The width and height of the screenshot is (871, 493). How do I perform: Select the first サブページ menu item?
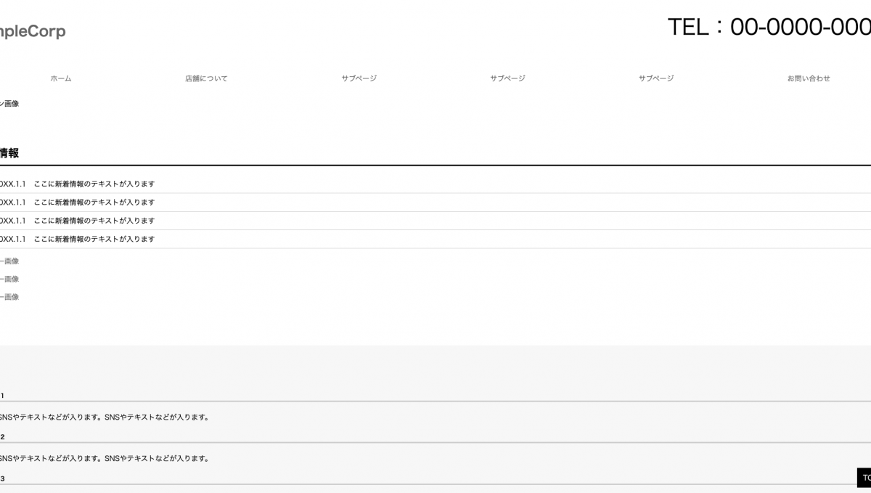tap(359, 78)
